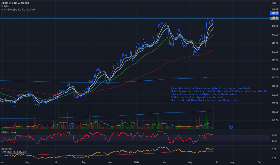The width and height of the screenshot is (280, 165).
Task: Click the Oct label on time axis
Action: point(260,162)
